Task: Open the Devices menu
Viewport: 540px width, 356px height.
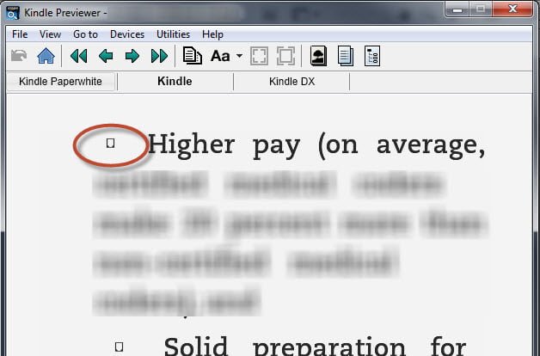Action: click(127, 34)
